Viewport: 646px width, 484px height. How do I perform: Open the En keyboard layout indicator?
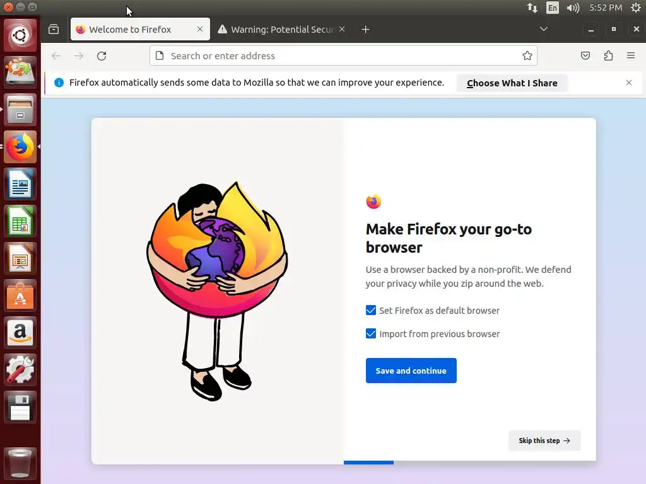(553, 8)
